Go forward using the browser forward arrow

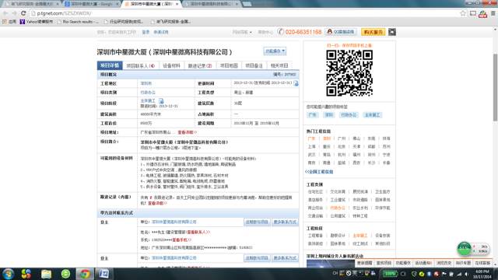click(x=14, y=13)
